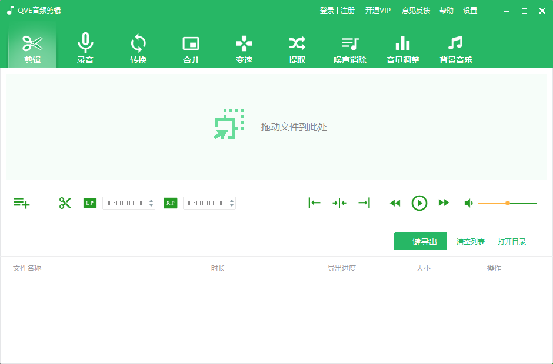Image resolution: width=553 pixels, height=364 pixels.
Task: Open the 设置 settings menu
Action: [470, 10]
